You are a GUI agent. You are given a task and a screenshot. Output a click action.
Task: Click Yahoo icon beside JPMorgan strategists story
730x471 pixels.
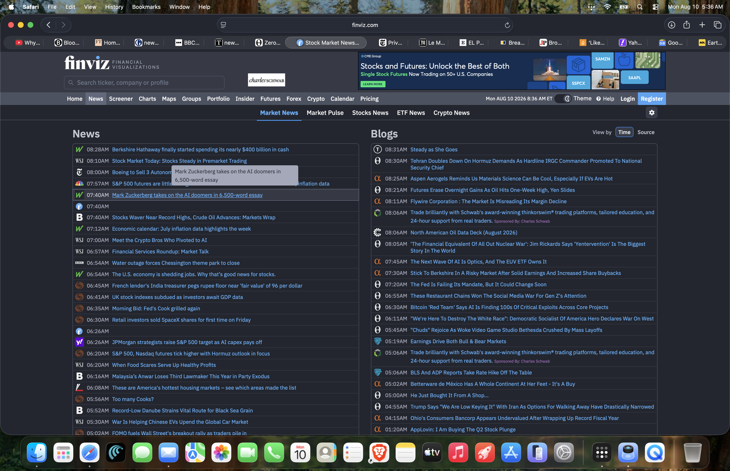pos(79,342)
